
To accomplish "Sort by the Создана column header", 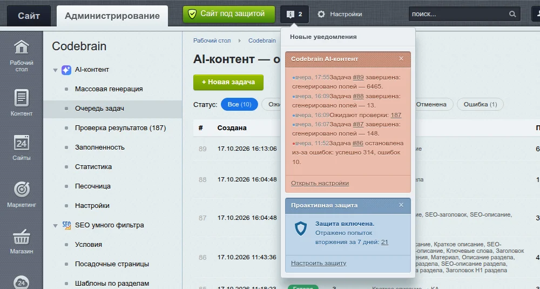I will (x=232, y=128).
